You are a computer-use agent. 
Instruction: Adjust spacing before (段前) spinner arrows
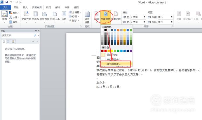[x=172, y=17]
